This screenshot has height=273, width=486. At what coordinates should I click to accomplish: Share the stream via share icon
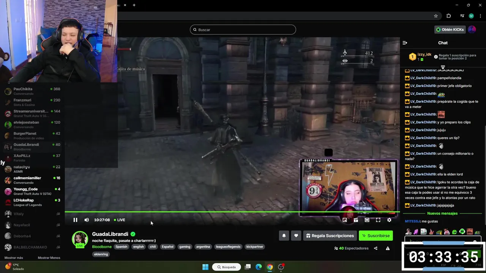(x=376, y=248)
